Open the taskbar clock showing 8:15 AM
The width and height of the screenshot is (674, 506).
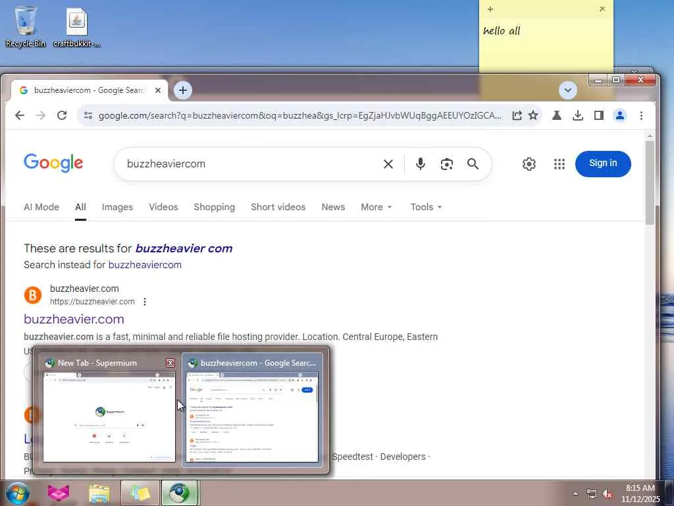tap(640, 493)
